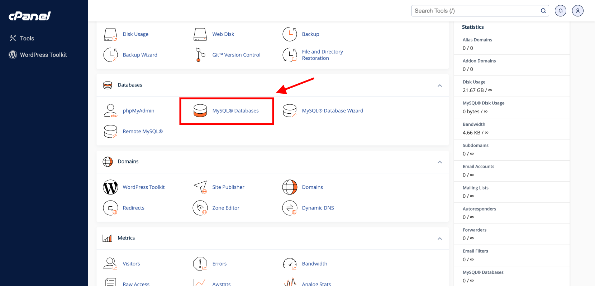Viewport: 595px width, 286px height.
Task: Open notifications bell icon
Action: [x=561, y=11]
